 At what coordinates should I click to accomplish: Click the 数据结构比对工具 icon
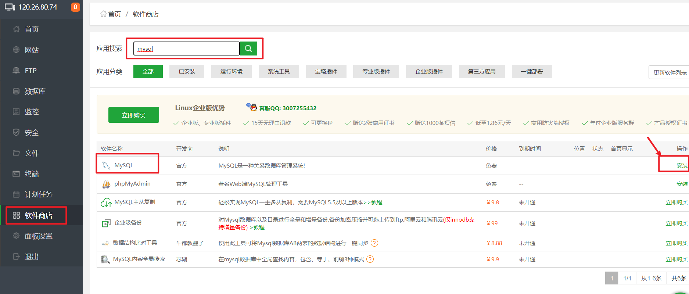coord(105,243)
